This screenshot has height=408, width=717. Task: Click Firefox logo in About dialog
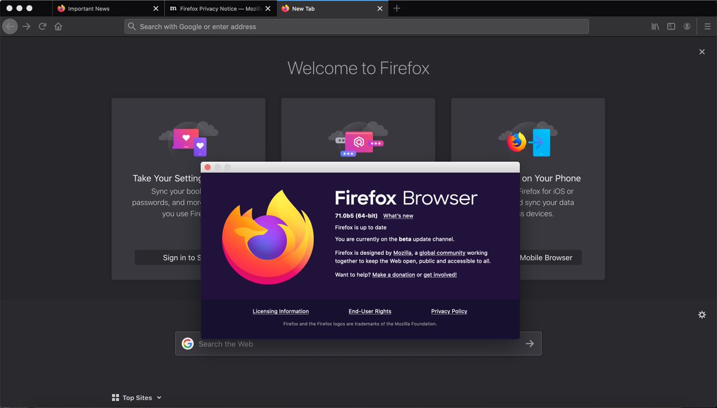(x=268, y=236)
